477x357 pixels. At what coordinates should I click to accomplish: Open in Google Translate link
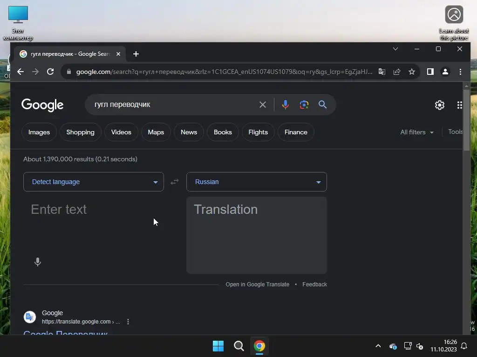pos(257,284)
